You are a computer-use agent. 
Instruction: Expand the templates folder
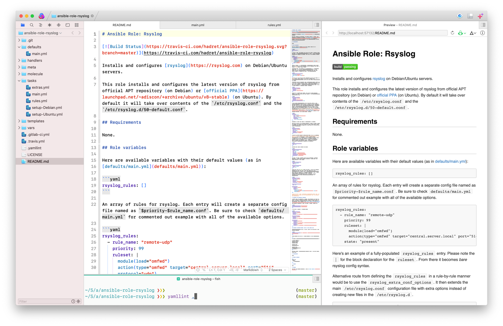click(19, 121)
